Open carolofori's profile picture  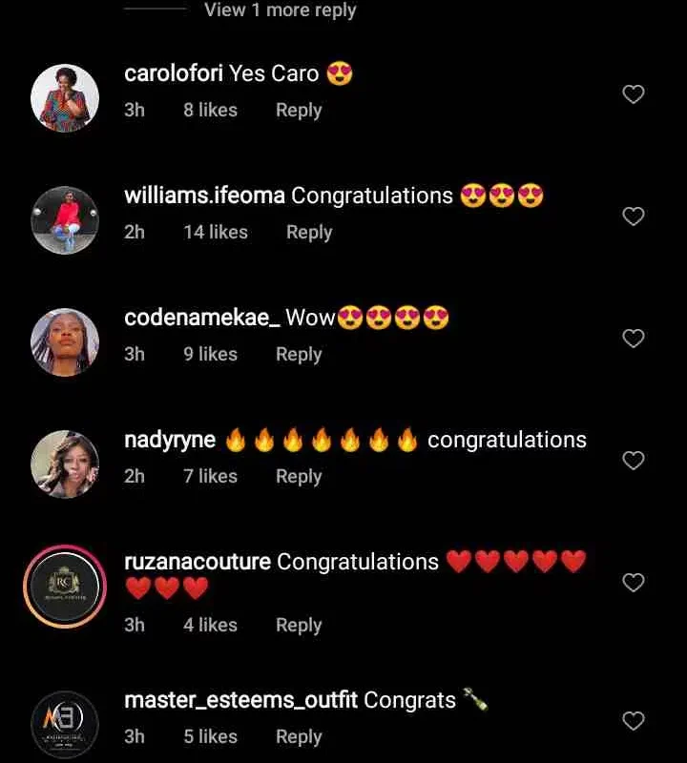point(65,98)
